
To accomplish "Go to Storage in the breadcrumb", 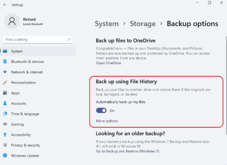I will click(143, 24).
